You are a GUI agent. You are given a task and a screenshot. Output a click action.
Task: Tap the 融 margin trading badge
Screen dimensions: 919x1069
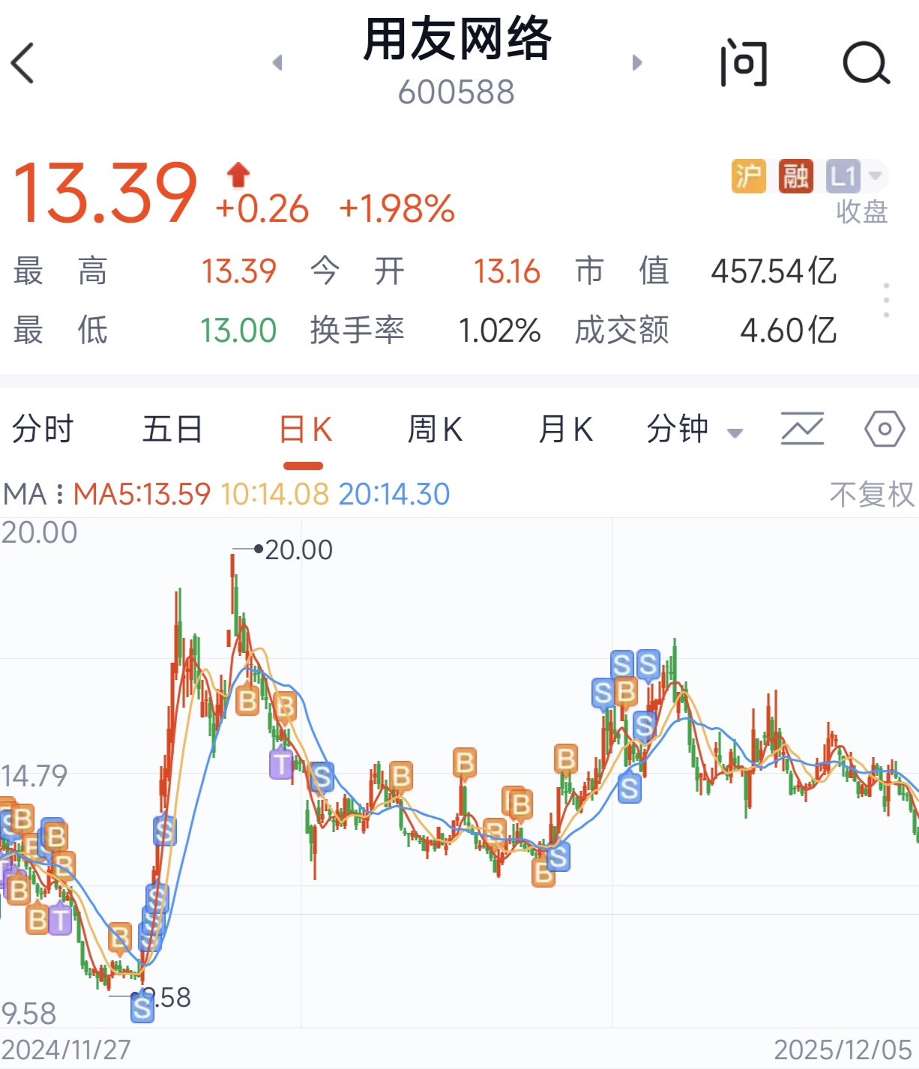tap(795, 177)
